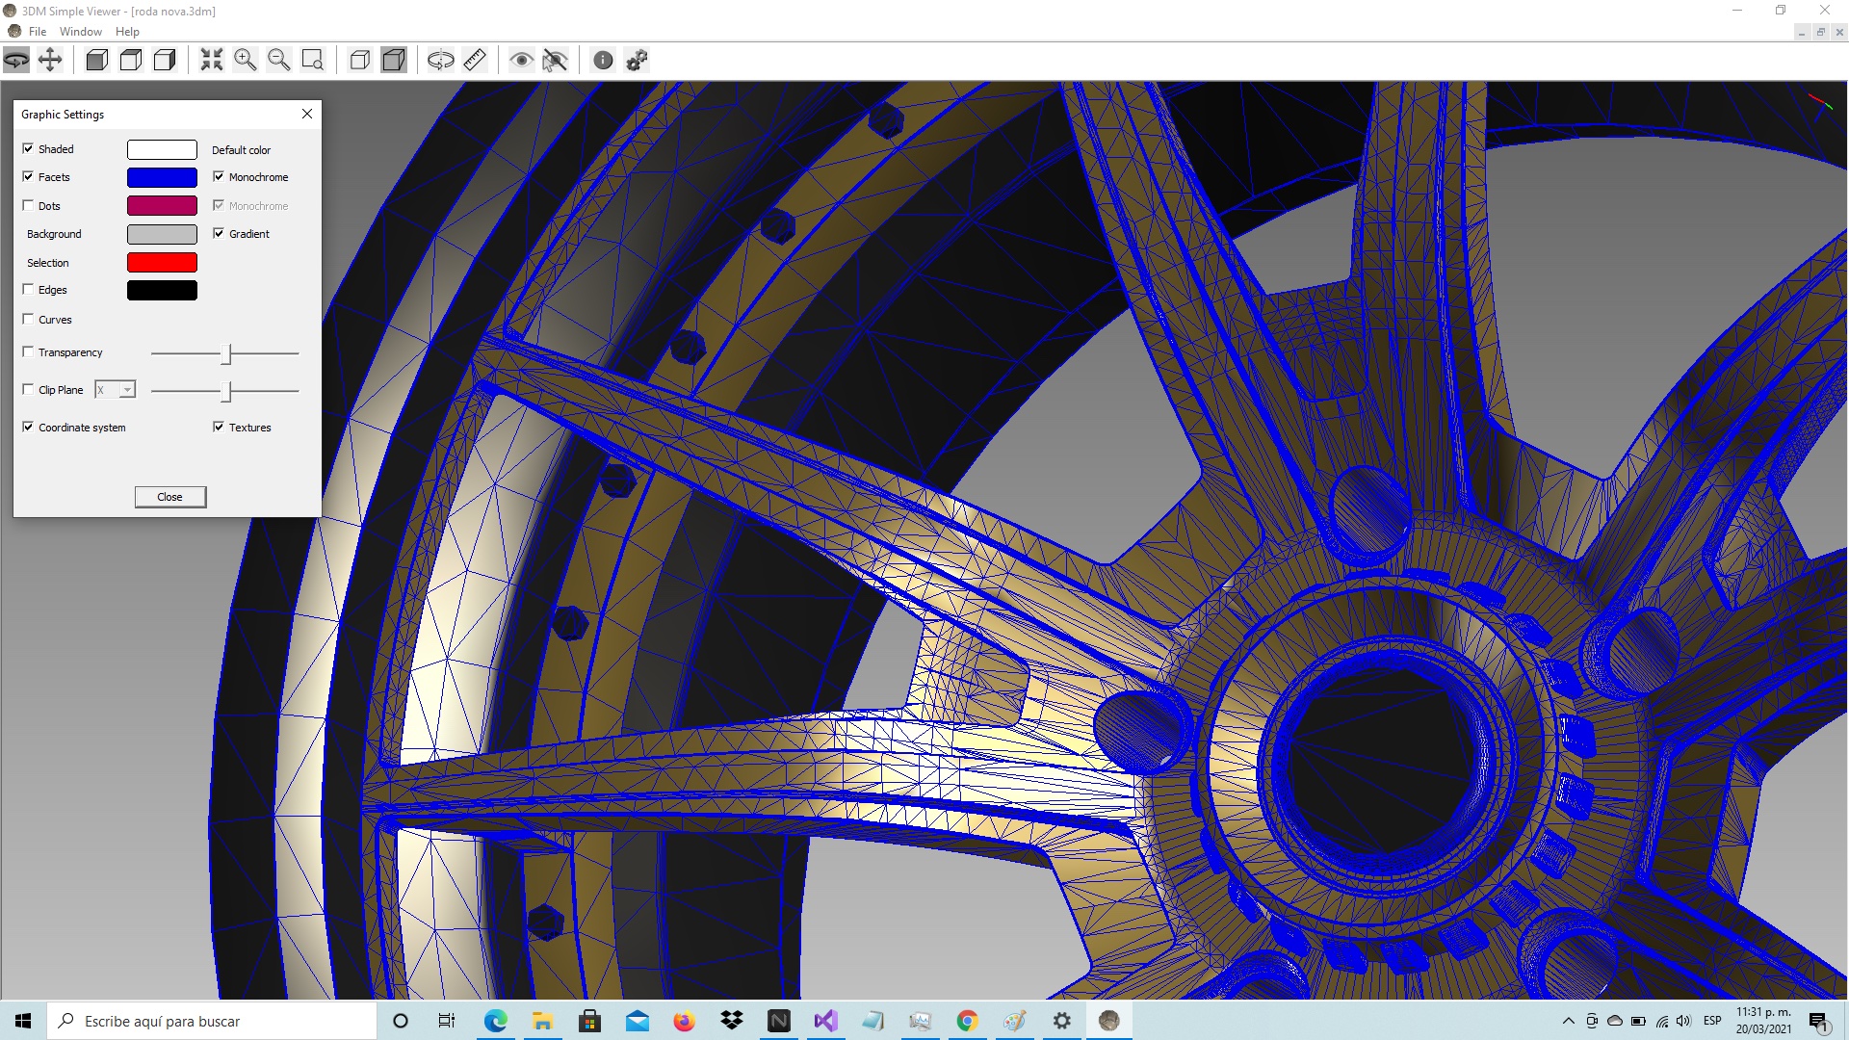Click the Transparency slider handle

click(226, 354)
